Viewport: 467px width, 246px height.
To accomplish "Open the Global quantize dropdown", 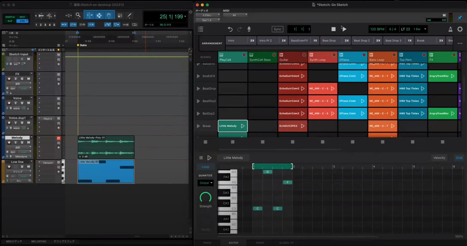I will coord(206,183).
